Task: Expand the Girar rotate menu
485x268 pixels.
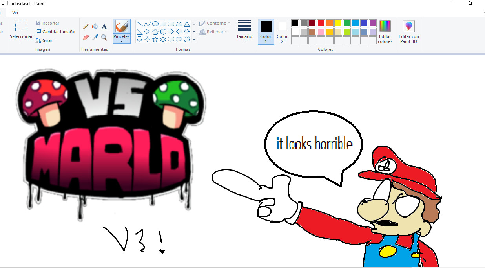Action: pos(46,40)
